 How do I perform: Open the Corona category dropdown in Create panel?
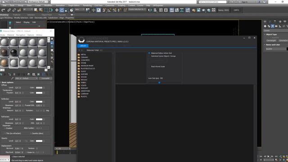[275, 31]
